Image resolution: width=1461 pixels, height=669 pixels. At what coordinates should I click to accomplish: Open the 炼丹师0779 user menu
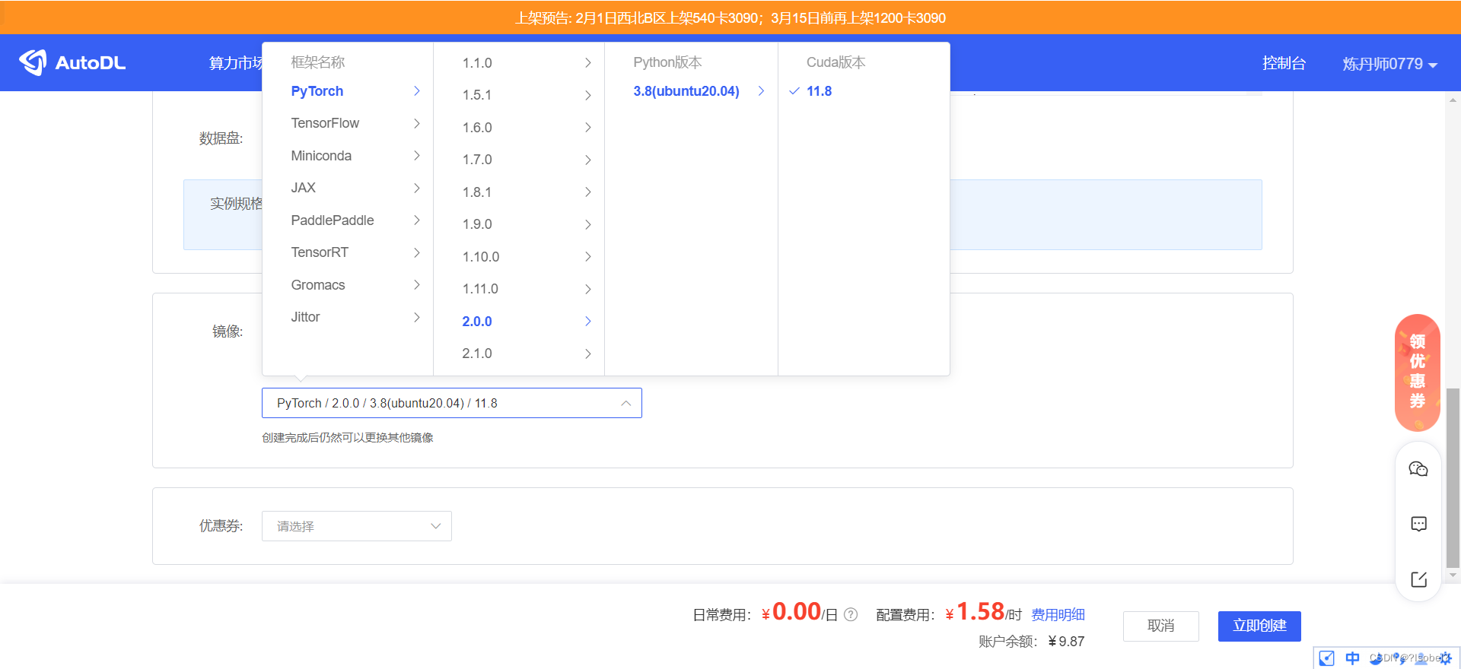(x=1389, y=64)
